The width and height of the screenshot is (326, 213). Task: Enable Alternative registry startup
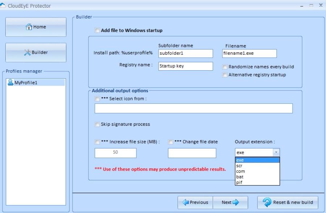point(225,75)
